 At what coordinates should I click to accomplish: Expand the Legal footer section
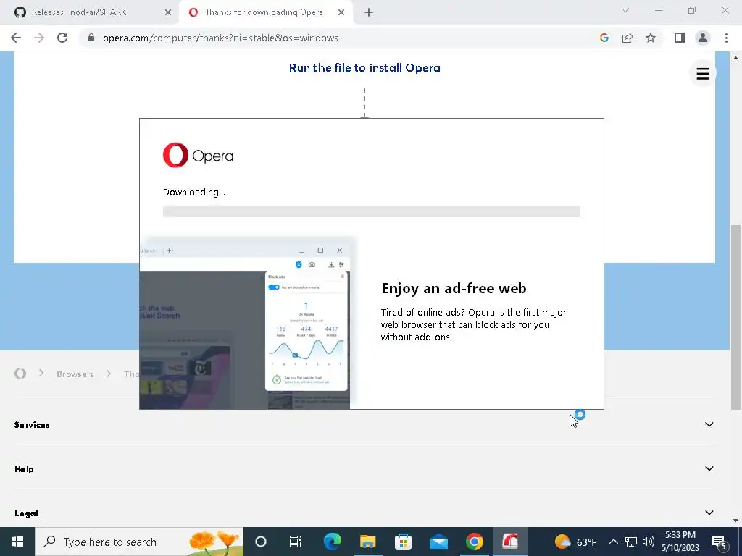coord(364,513)
